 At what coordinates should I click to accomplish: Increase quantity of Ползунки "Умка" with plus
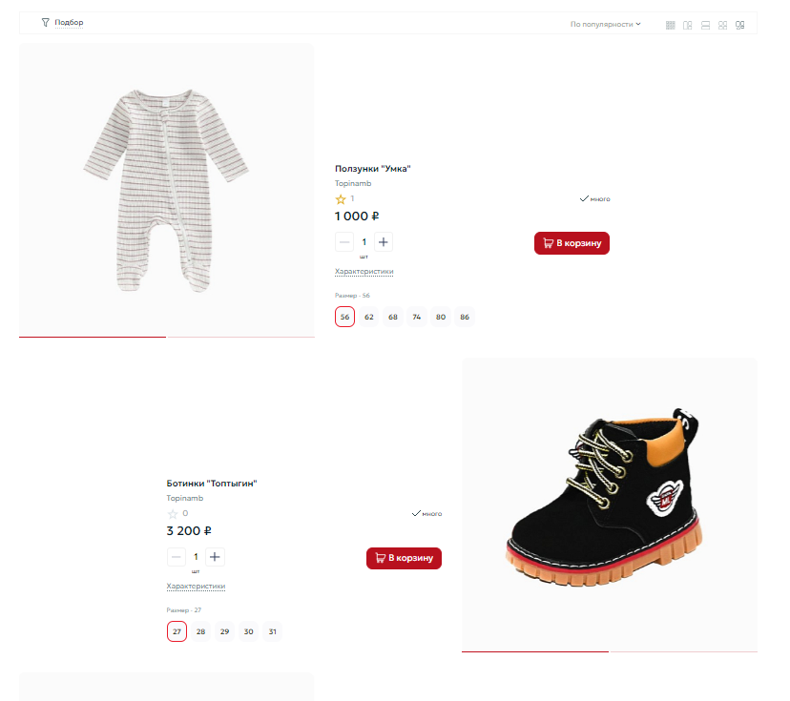[383, 242]
